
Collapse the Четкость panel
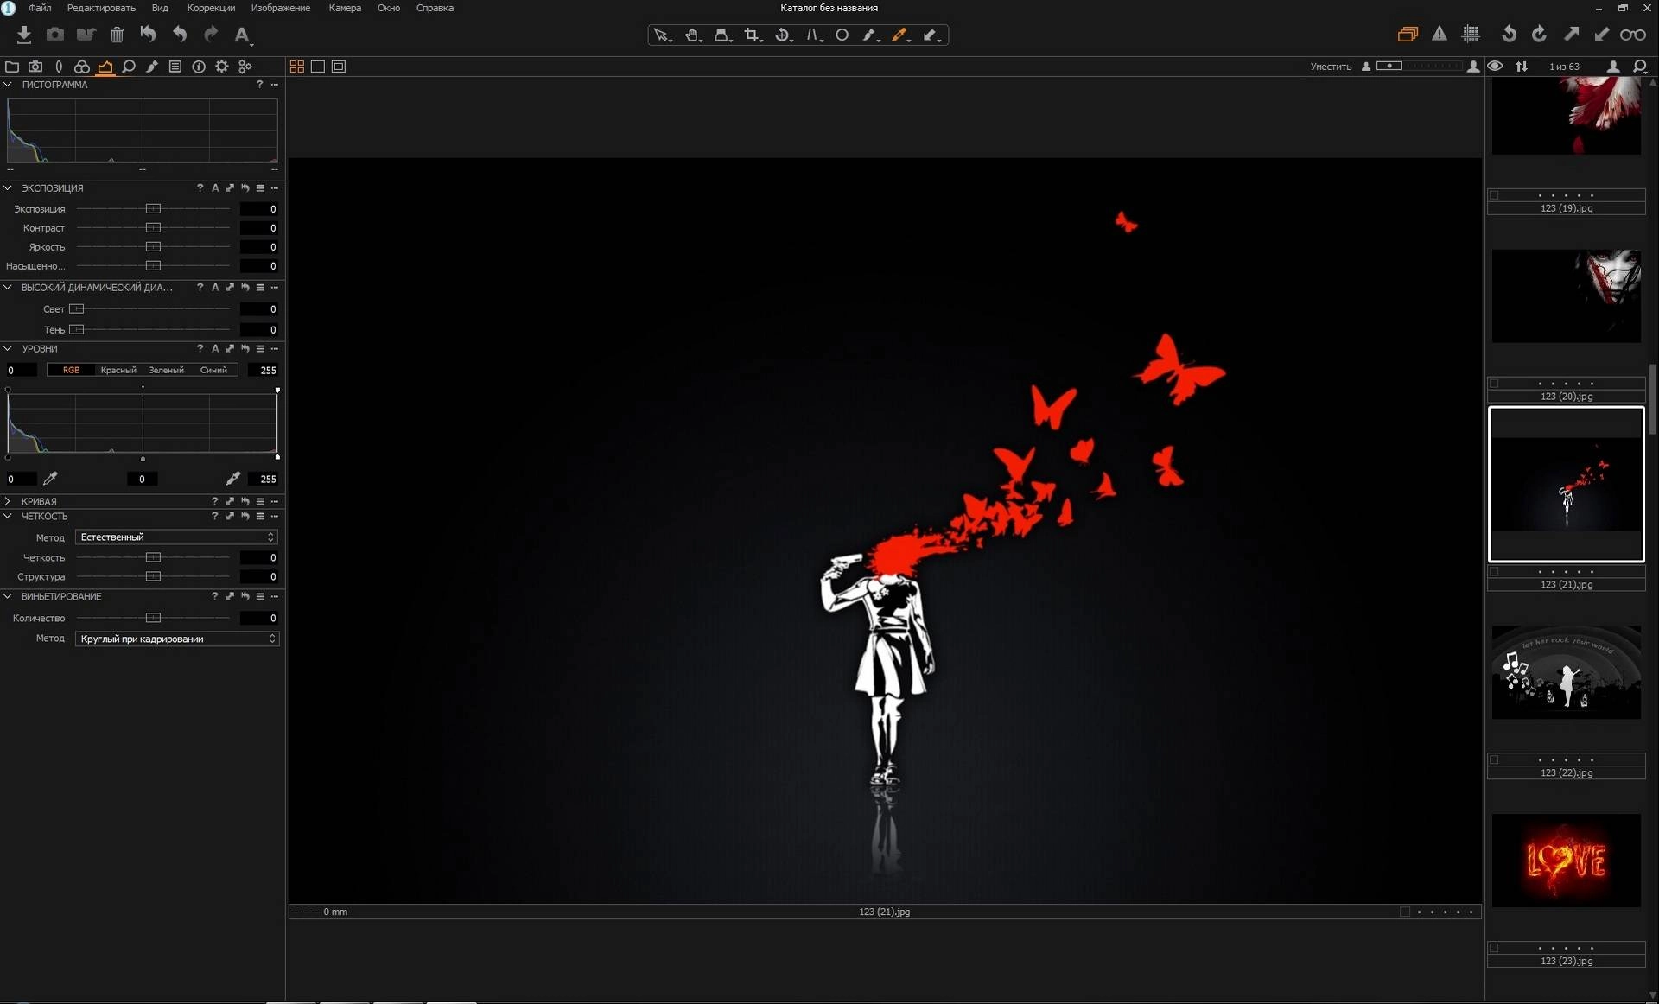(x=8, y=516)
